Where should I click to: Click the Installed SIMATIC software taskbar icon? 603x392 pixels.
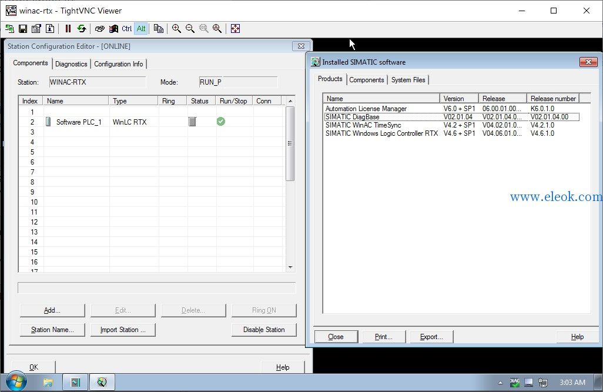point(102,383)
